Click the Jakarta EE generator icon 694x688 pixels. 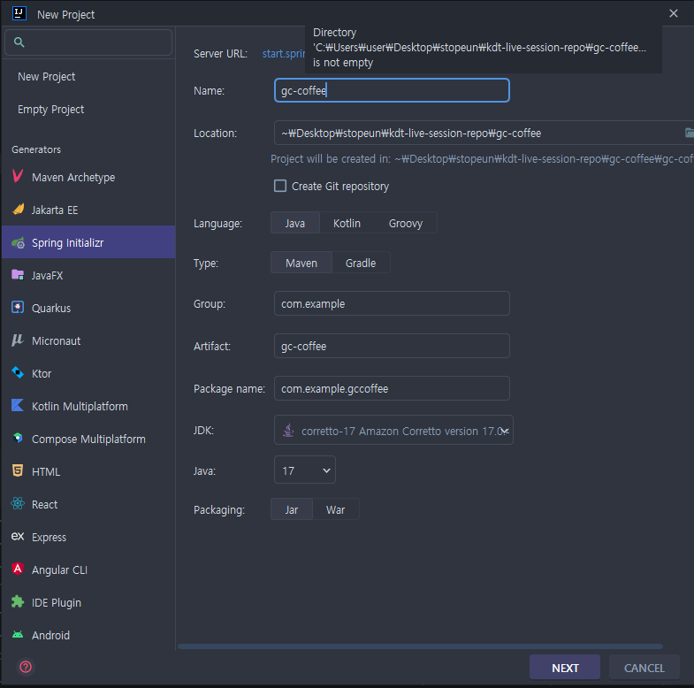18,210
